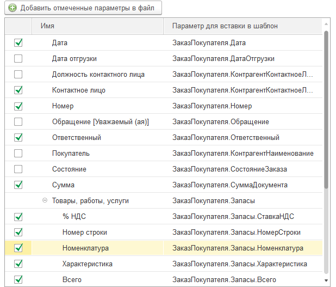Enable 'Обращение [Уважаемый (ая)]' checkbox

18,121
